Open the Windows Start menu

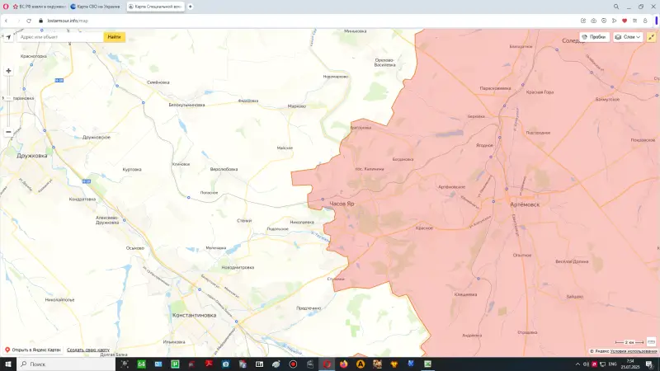(7, 364)
